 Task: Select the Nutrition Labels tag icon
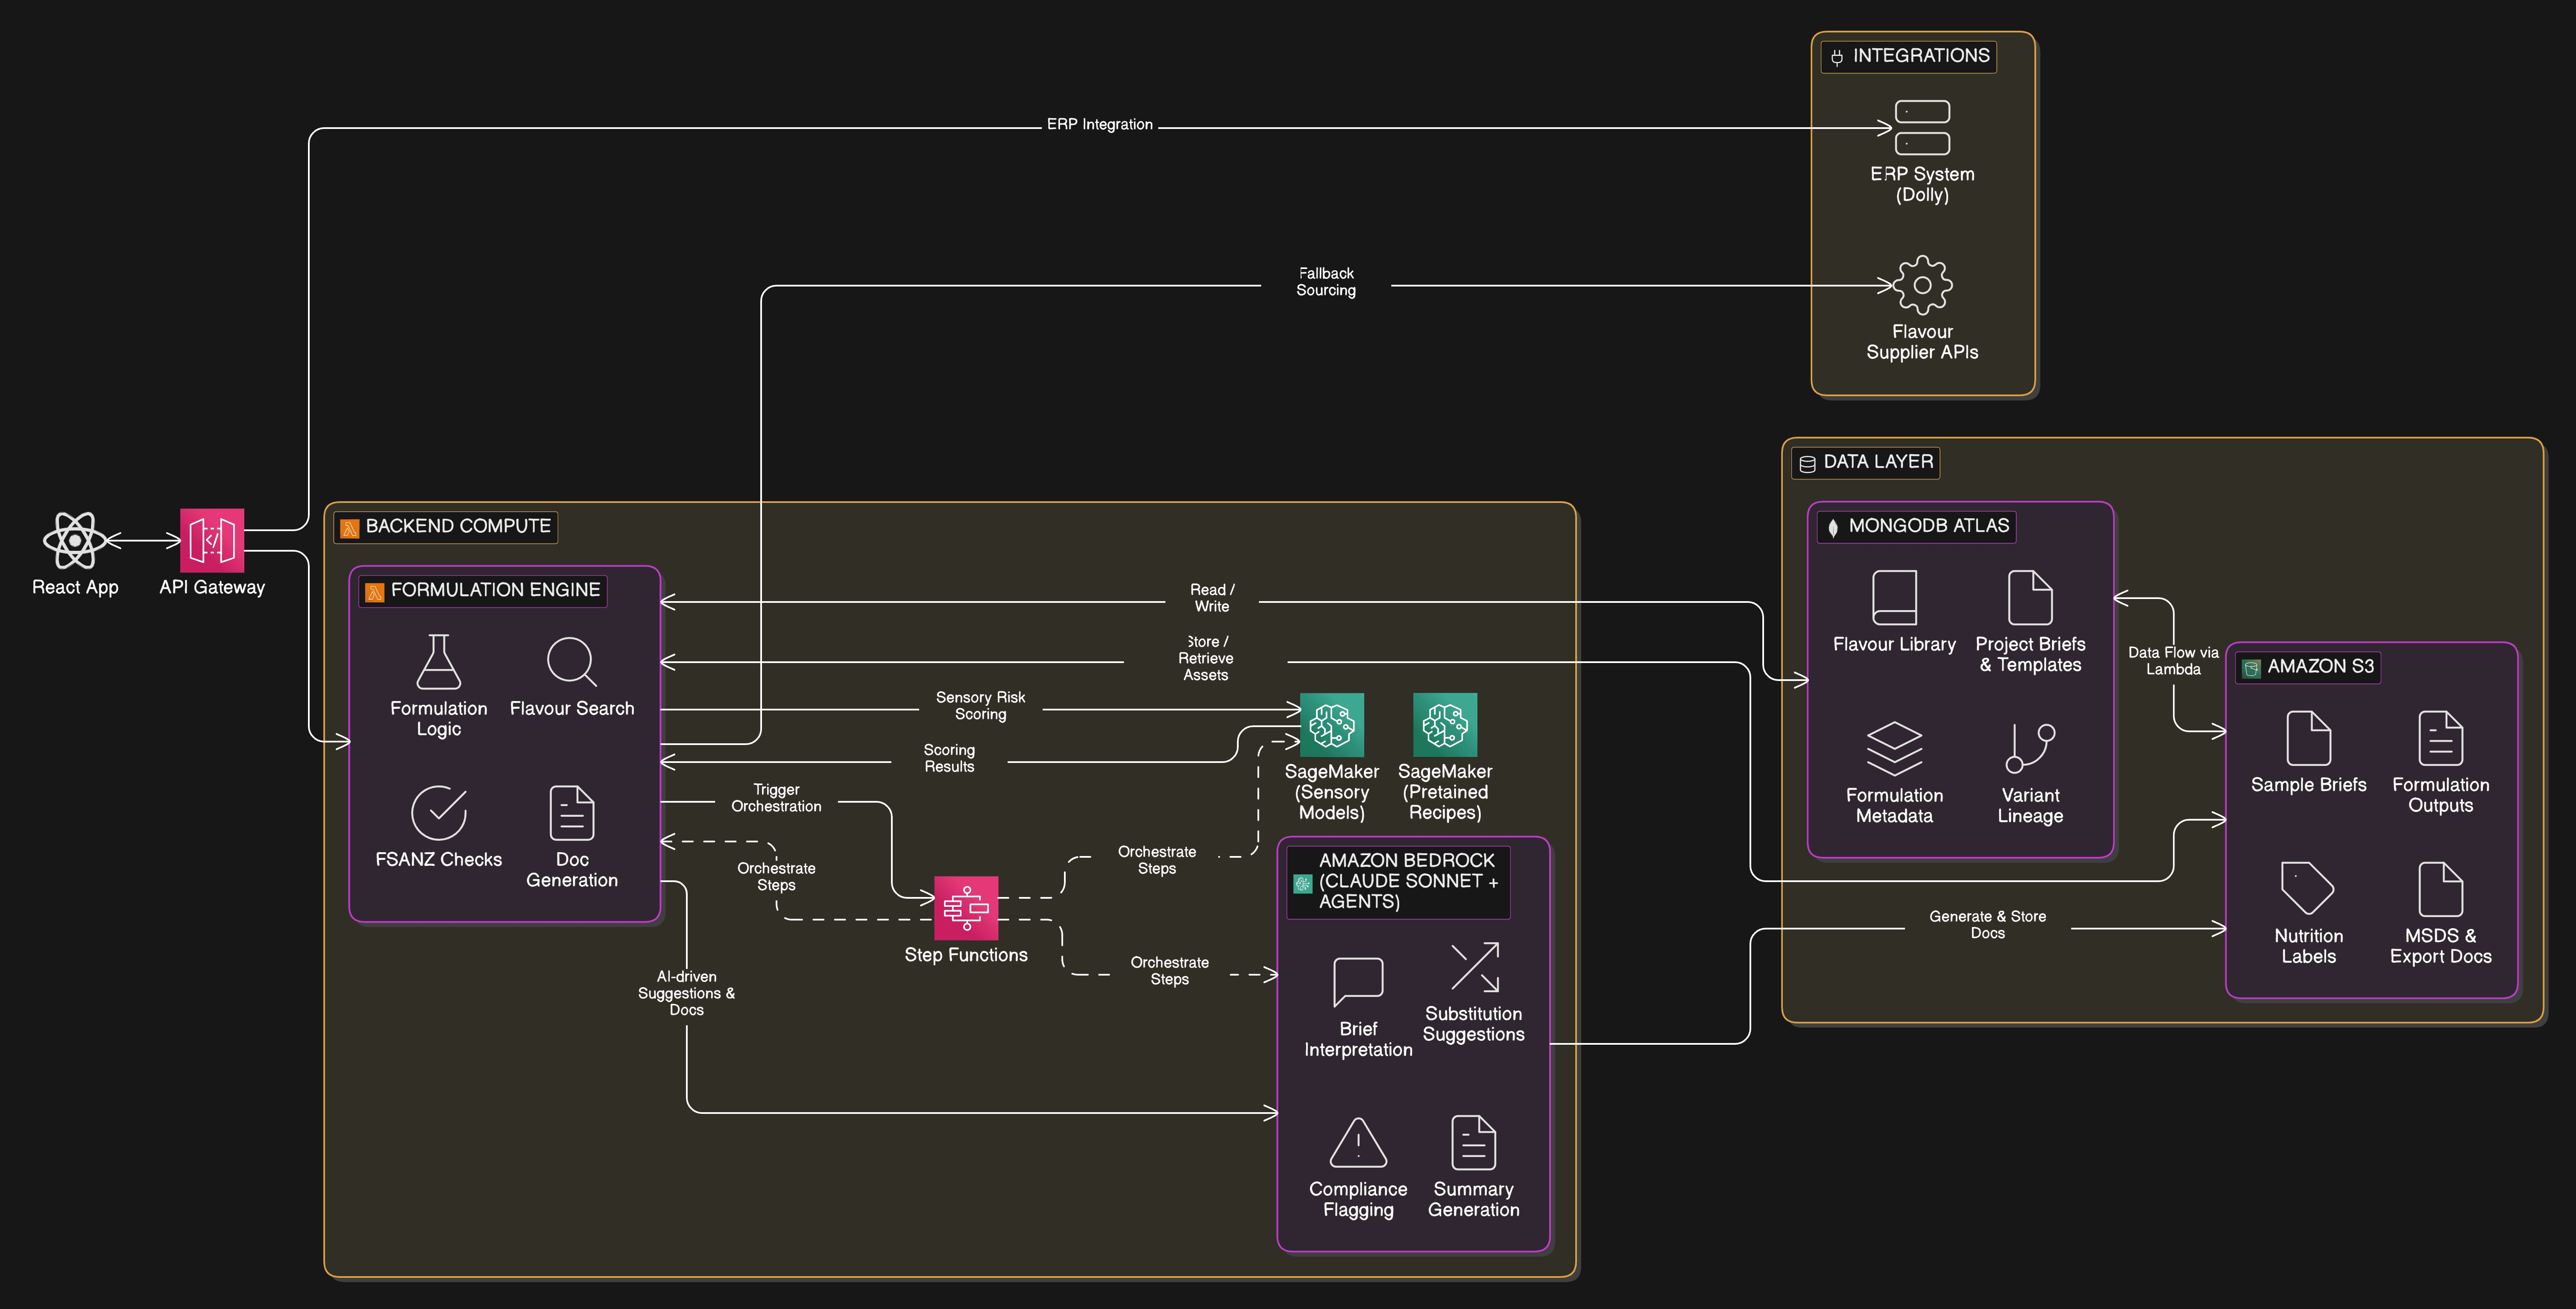coord(2307,887)
